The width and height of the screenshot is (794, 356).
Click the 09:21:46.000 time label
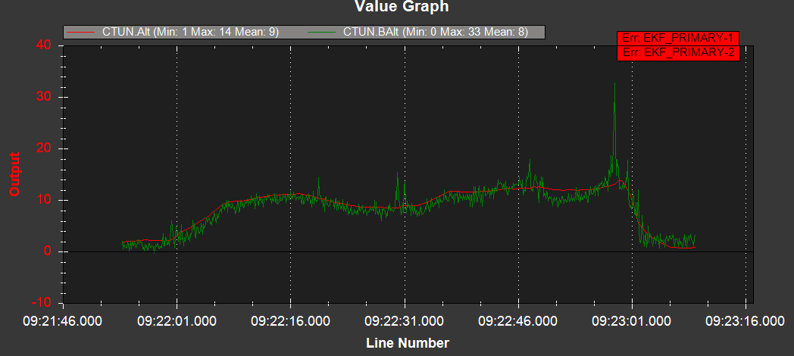point(63,321)
